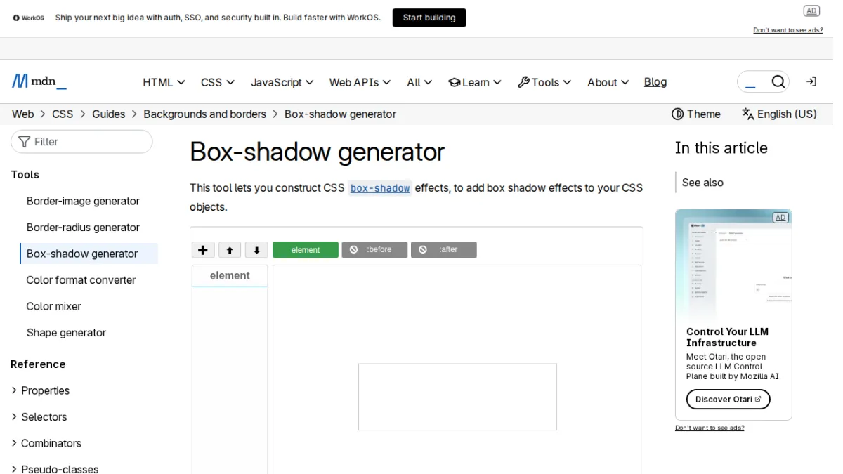
Task: Click the search magnifier icon
Action: click(x=778, y=82)
